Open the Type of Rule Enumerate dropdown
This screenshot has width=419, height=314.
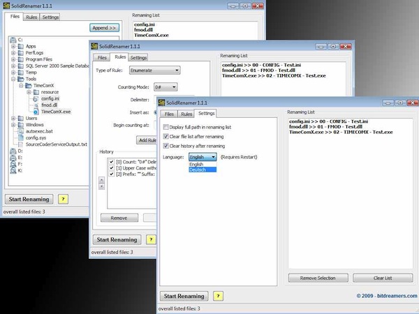(155, 70)
